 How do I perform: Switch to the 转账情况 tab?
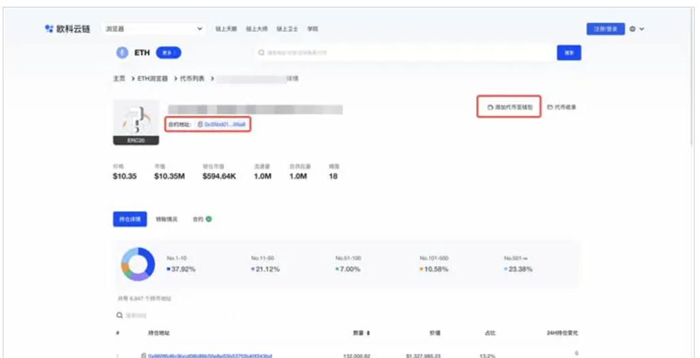[167, 219]
